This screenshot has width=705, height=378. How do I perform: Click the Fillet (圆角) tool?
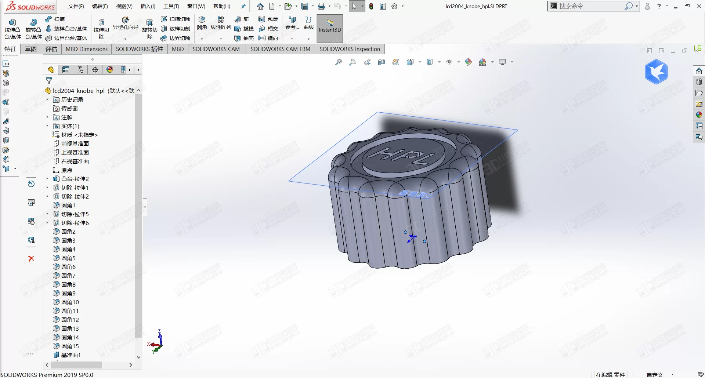pyautogui.click(x=202, y=23)
